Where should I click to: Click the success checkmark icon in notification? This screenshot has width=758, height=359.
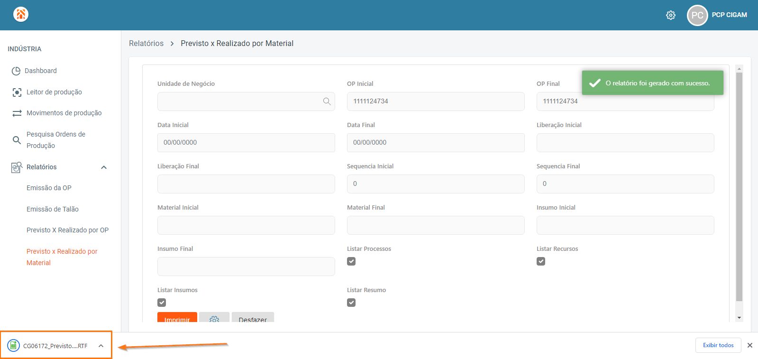point(595,83)
